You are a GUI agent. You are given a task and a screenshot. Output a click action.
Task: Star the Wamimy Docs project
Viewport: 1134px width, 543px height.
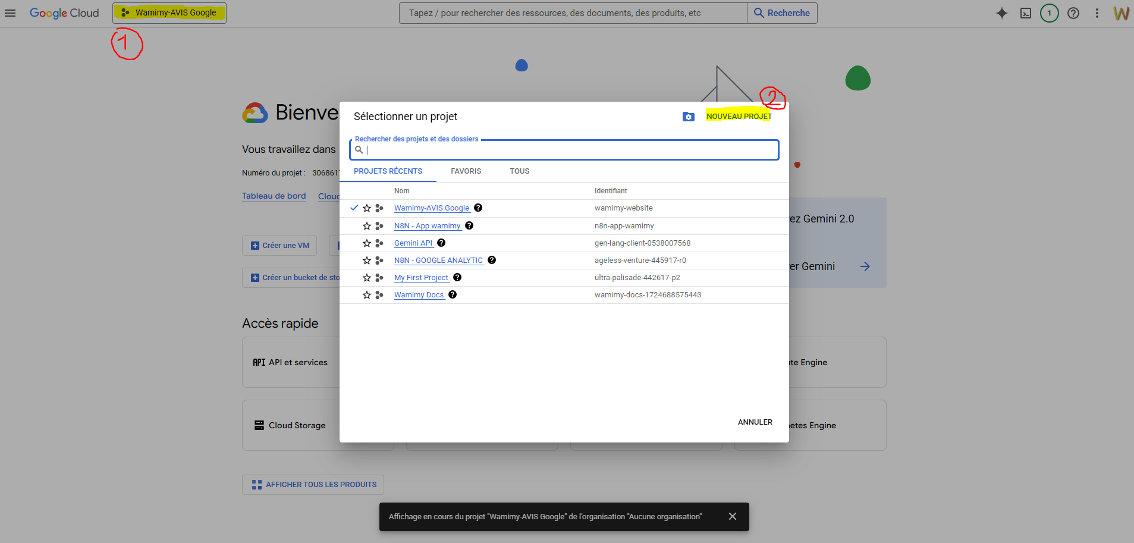367,295
